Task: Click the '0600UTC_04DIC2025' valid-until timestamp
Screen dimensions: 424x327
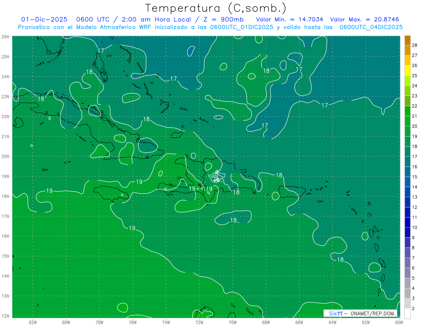Action: point(371,27)
